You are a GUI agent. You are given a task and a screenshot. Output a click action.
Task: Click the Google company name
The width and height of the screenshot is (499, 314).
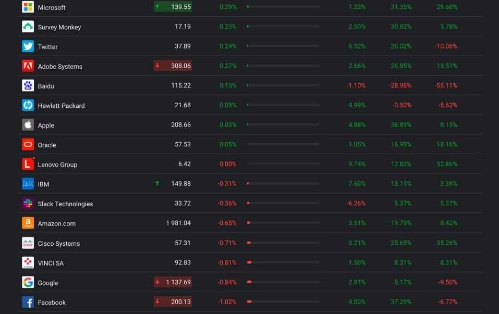coord(48,283)
